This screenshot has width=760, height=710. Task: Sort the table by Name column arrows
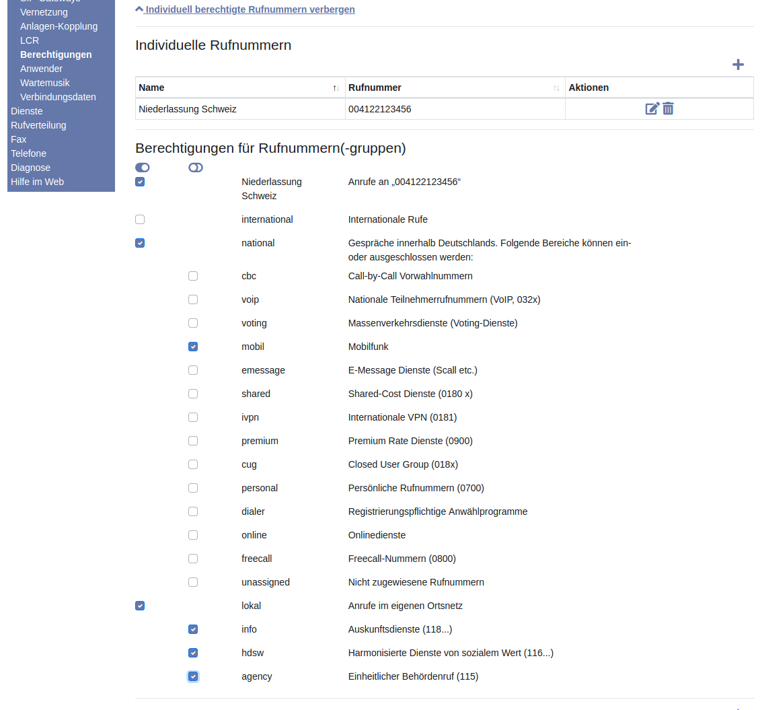[x=336, y=88]
